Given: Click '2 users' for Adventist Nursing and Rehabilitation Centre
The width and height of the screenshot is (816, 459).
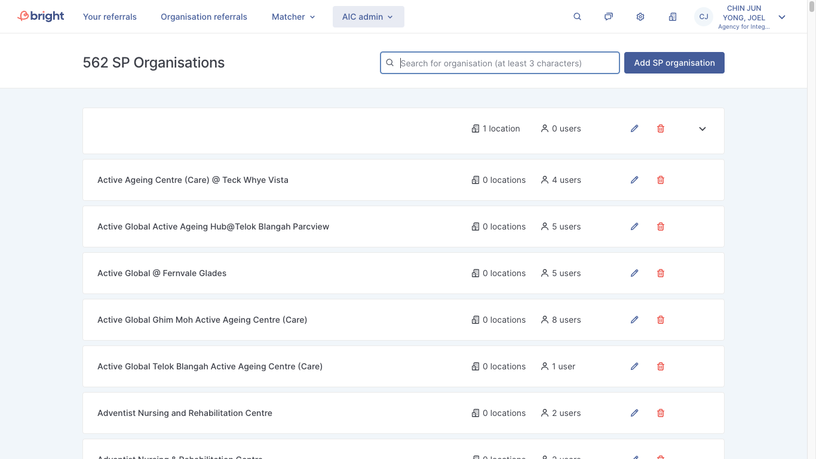Looking at the screenshot, I should (x=561, y=413).
